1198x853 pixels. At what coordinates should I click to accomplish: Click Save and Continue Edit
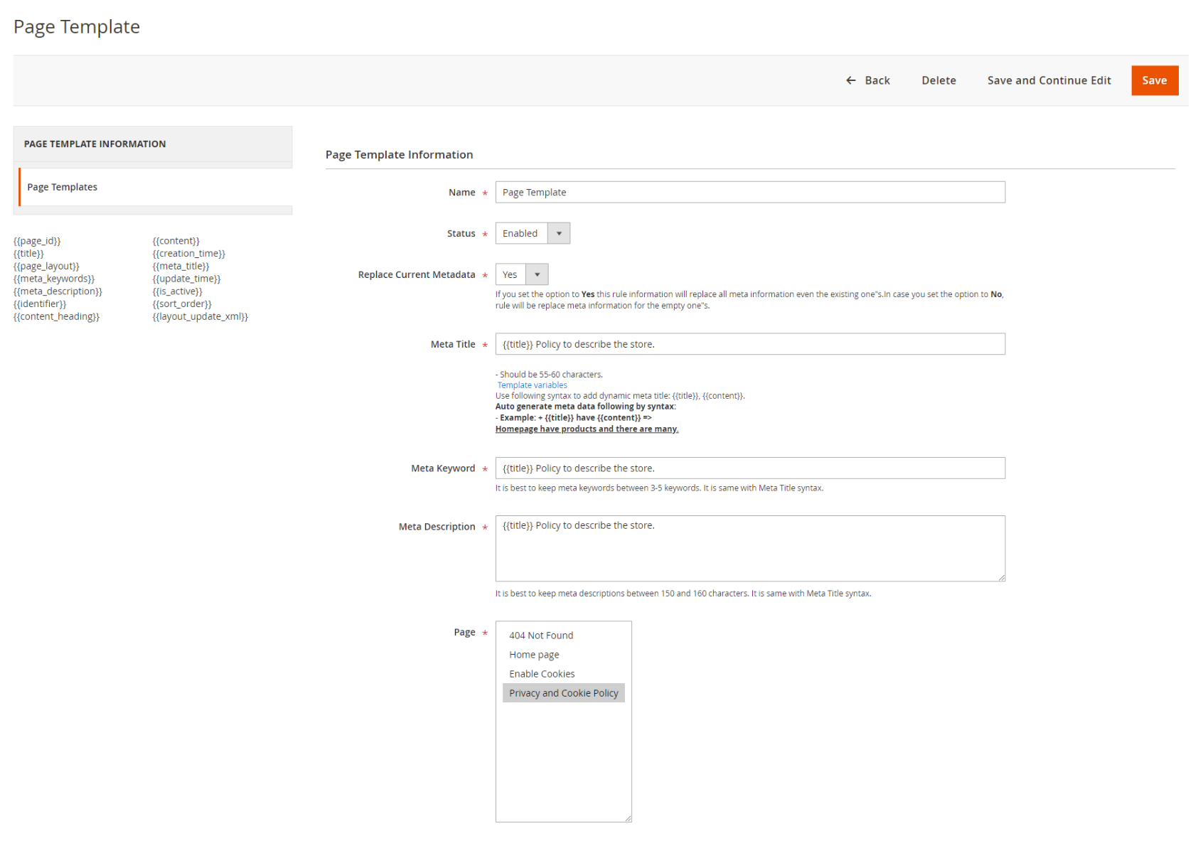[1049, 80]
